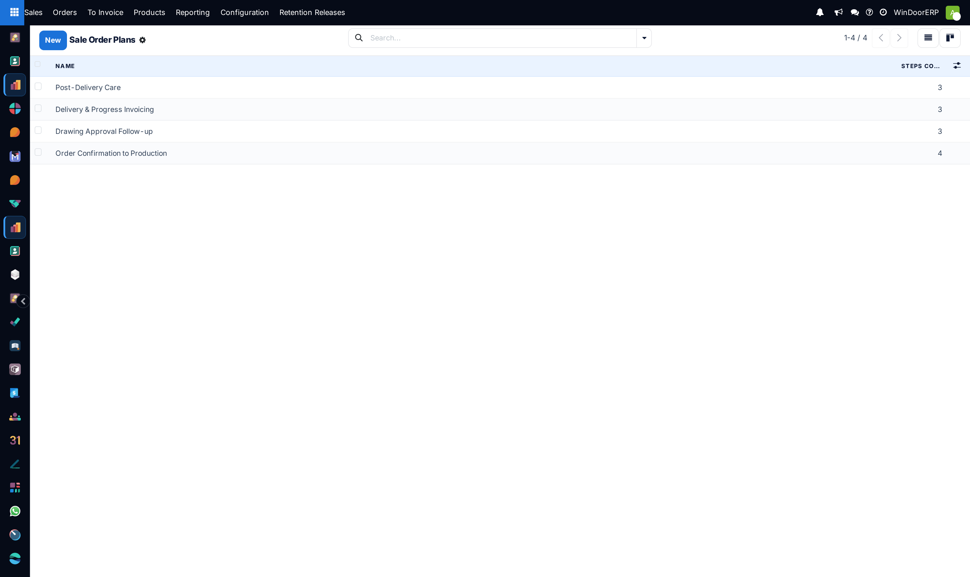Collapse the apps sidebar with chevron

click(23, 301)
